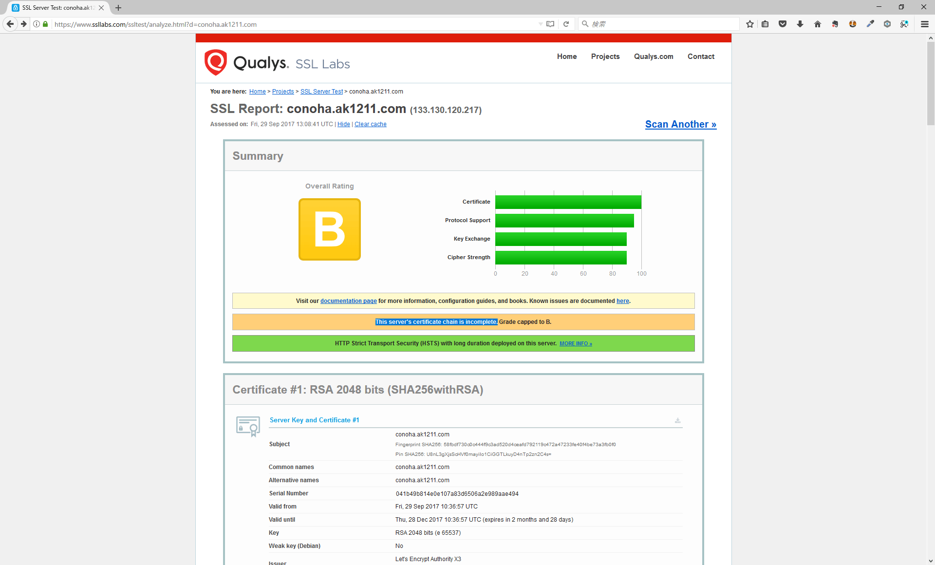Save page to Pocket icon
Image resolution: width=935 pixels, height=565 pixels.
pos(783,24)
